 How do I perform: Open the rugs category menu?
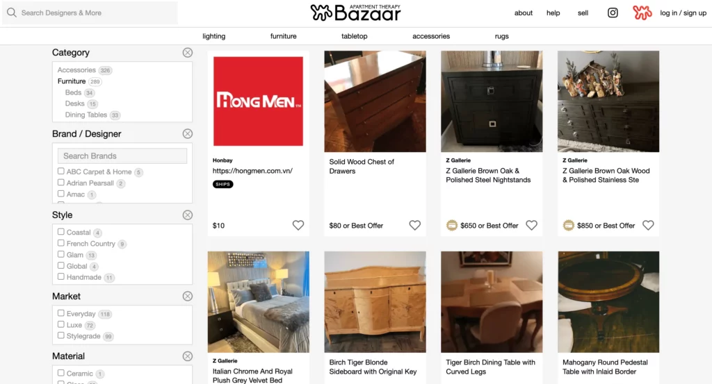[x=502, y=36]
